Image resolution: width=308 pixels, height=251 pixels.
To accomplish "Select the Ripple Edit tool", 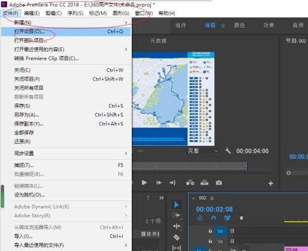I will tap(177, 226).
